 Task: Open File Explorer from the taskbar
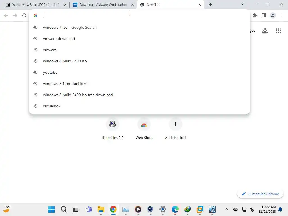pos(101,209)
